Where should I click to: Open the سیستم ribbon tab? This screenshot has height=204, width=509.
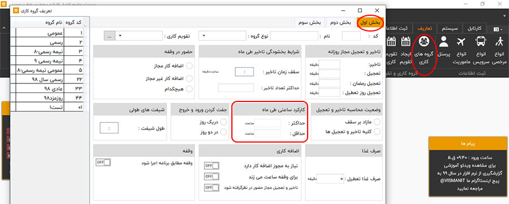(x=450, y=29)
